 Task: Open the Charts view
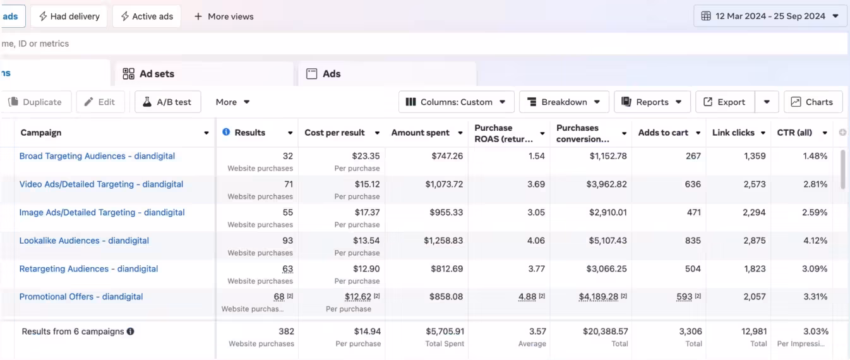(x=813, y=102)
